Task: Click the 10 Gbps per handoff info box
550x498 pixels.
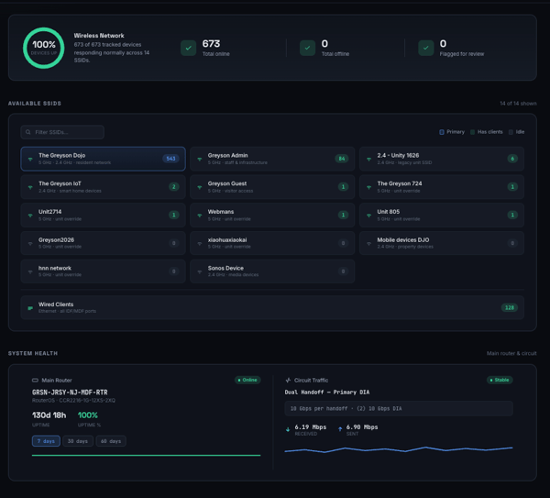Action: 399,408
